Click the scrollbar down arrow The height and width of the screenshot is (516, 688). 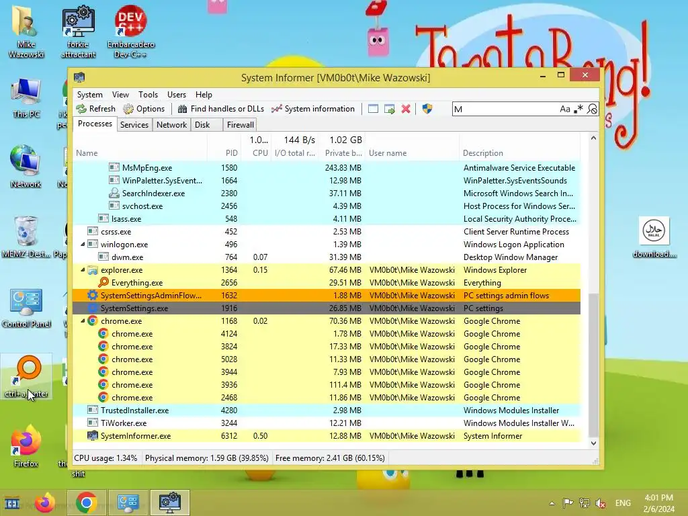pos(593,443)
